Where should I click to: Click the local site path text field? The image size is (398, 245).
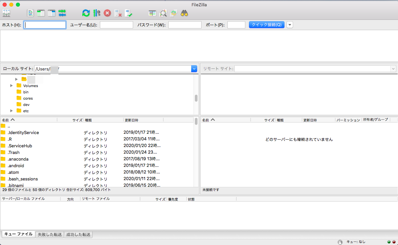113,69
